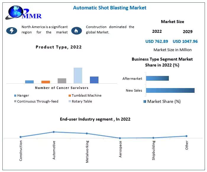The image size is (207, 172).
Task: Click the Aftermarket horizontal bar
Action: point(157,78)
